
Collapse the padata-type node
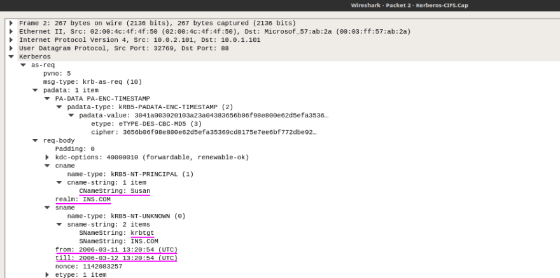click(59, 107)
